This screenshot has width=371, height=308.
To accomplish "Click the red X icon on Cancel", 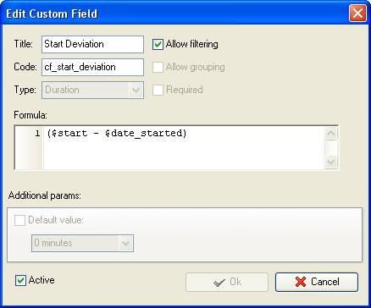I will 301,282.
